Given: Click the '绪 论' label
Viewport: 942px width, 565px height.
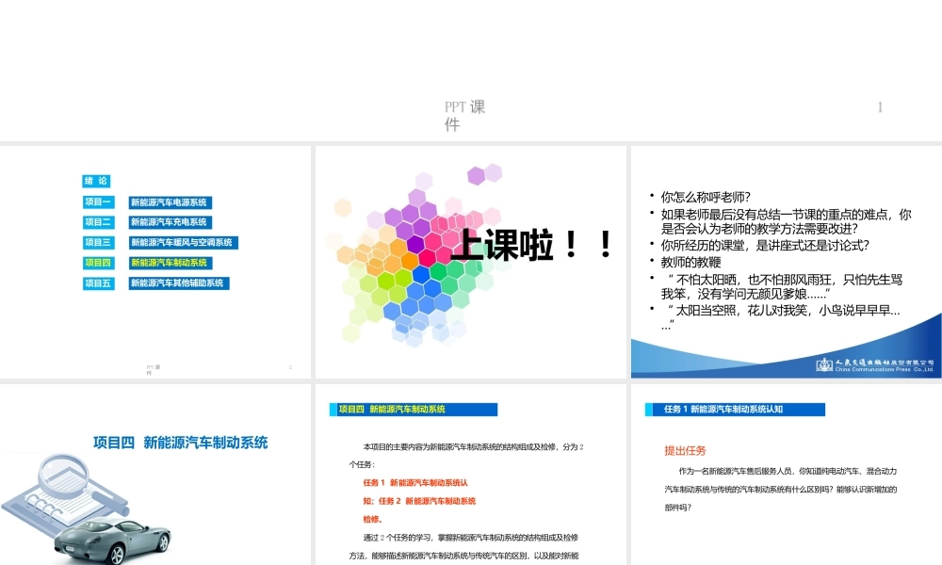Looking at the screenshot, I should 96,181.
